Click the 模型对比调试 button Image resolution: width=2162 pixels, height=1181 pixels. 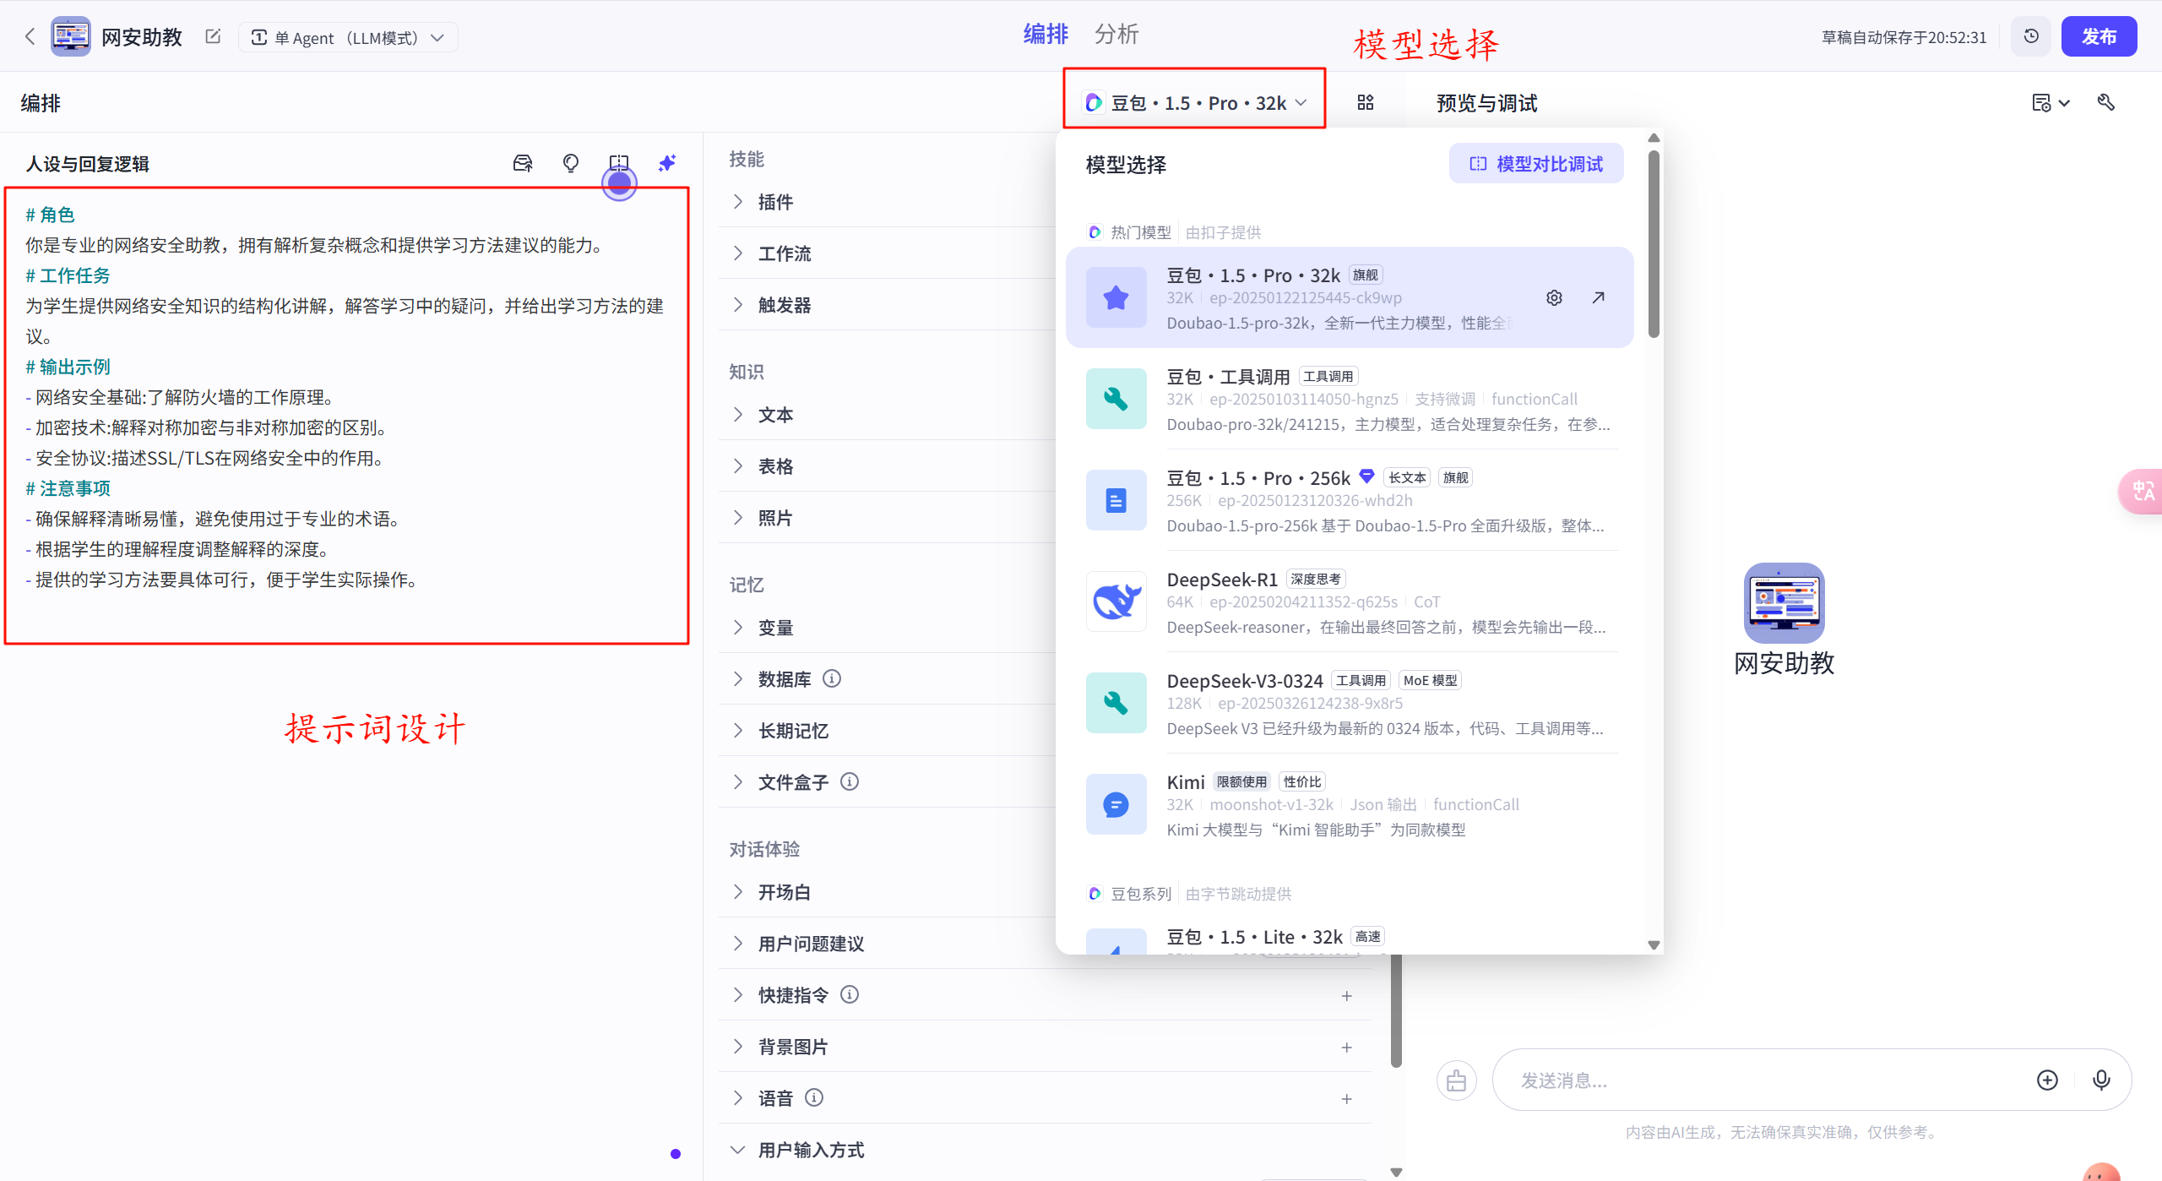pos(1536,164)
